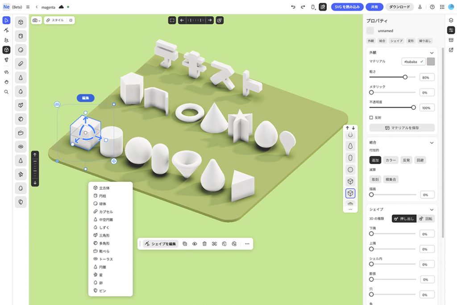Image resolution: width=457 pixels, height=305 pixels.
Task: Duplicate the shape from floating toolbar
Action: click(x=185, y=244)
